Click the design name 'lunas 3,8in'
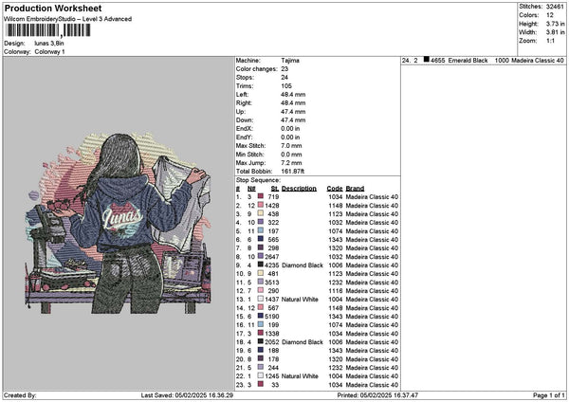Image resolution: width=569 pixels, height=402 pixels. click(x=49, y=44)
